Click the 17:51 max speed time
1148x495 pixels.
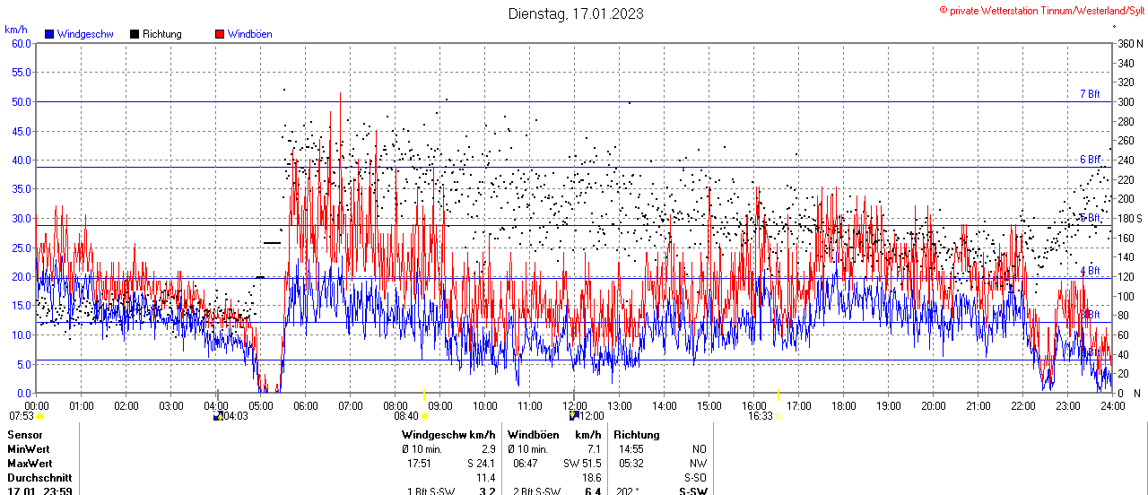[x=420, y=464]
